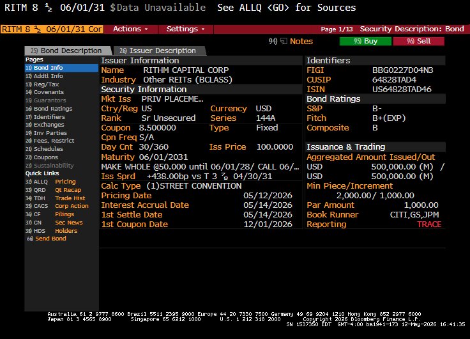This screenshot has width=470, height=339.
Task: Click the MAKE WHOLE call schedule line
Action: [200, 167]
